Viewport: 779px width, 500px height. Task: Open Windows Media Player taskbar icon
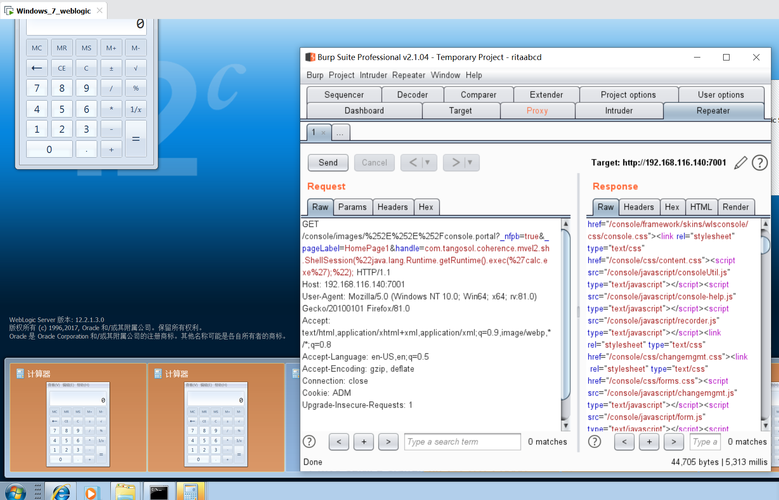tap(91, 492)
